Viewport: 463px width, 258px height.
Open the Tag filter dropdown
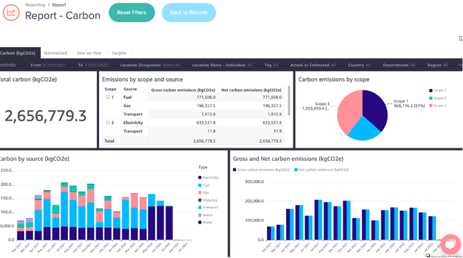(x=271, y=65)
